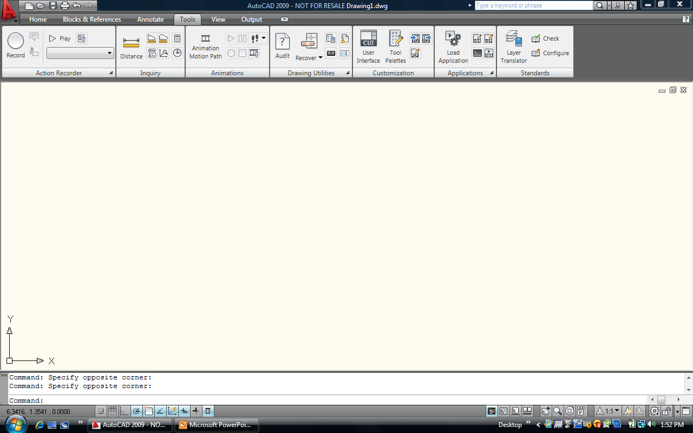Toggle Object Snap in status bar
This screenshot has width=693, height=433.
[148, 411]
